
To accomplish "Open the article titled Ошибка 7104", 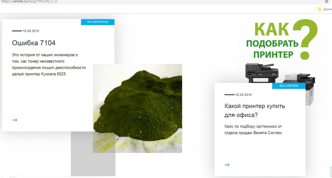I will click(x=34, y=43).
